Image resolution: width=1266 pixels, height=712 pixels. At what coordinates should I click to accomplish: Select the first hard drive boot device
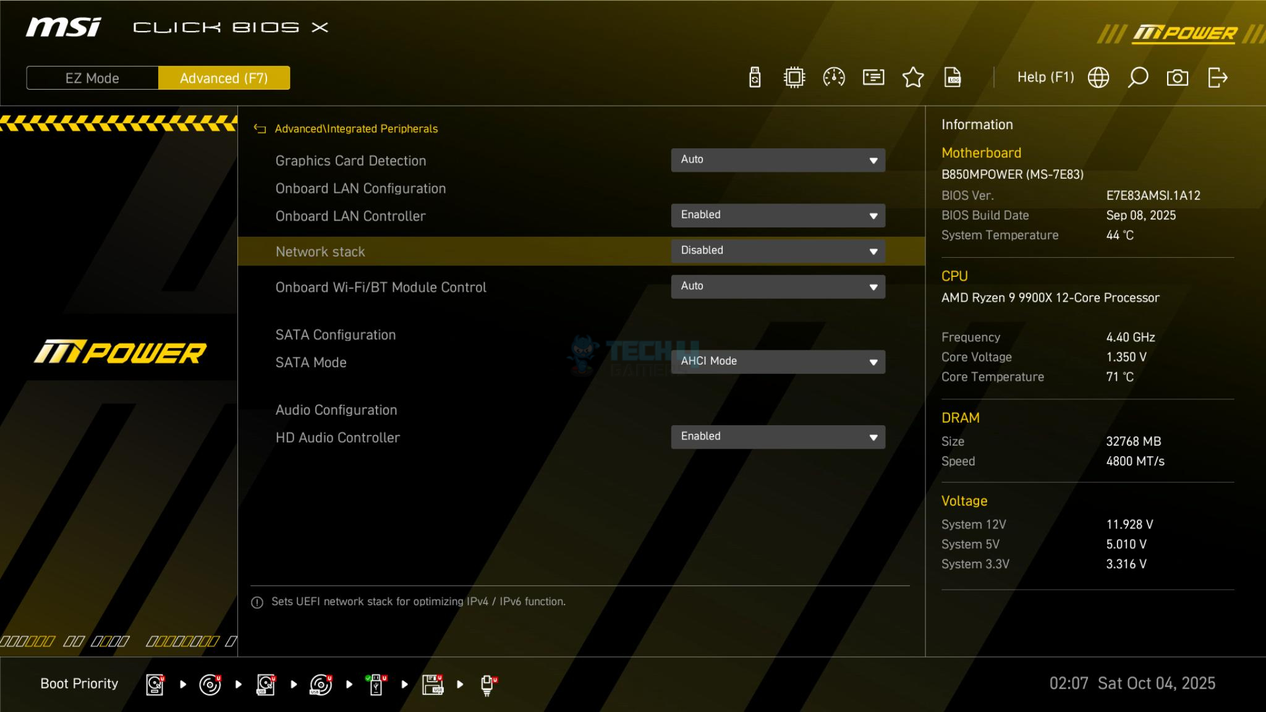[155, 684]
